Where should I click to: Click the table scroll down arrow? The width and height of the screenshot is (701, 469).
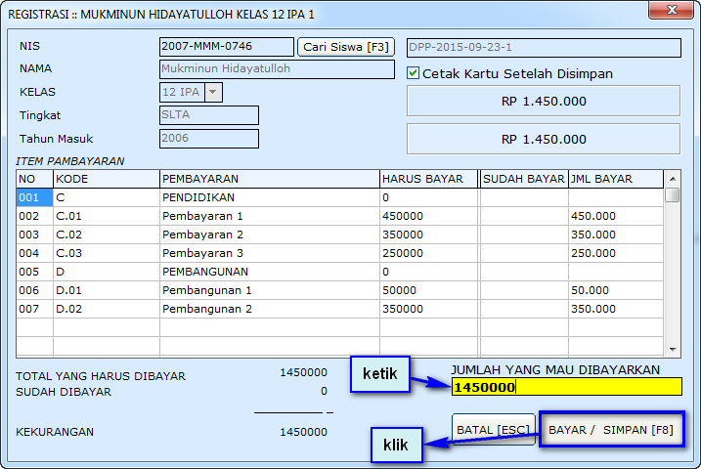(673, 349)
